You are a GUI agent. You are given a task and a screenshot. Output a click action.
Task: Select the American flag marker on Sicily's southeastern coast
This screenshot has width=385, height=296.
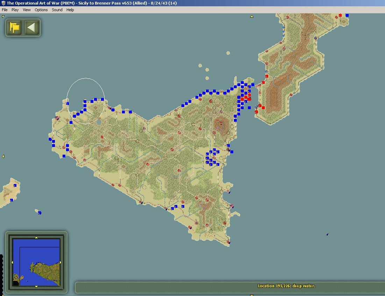(x=231, y=206)
